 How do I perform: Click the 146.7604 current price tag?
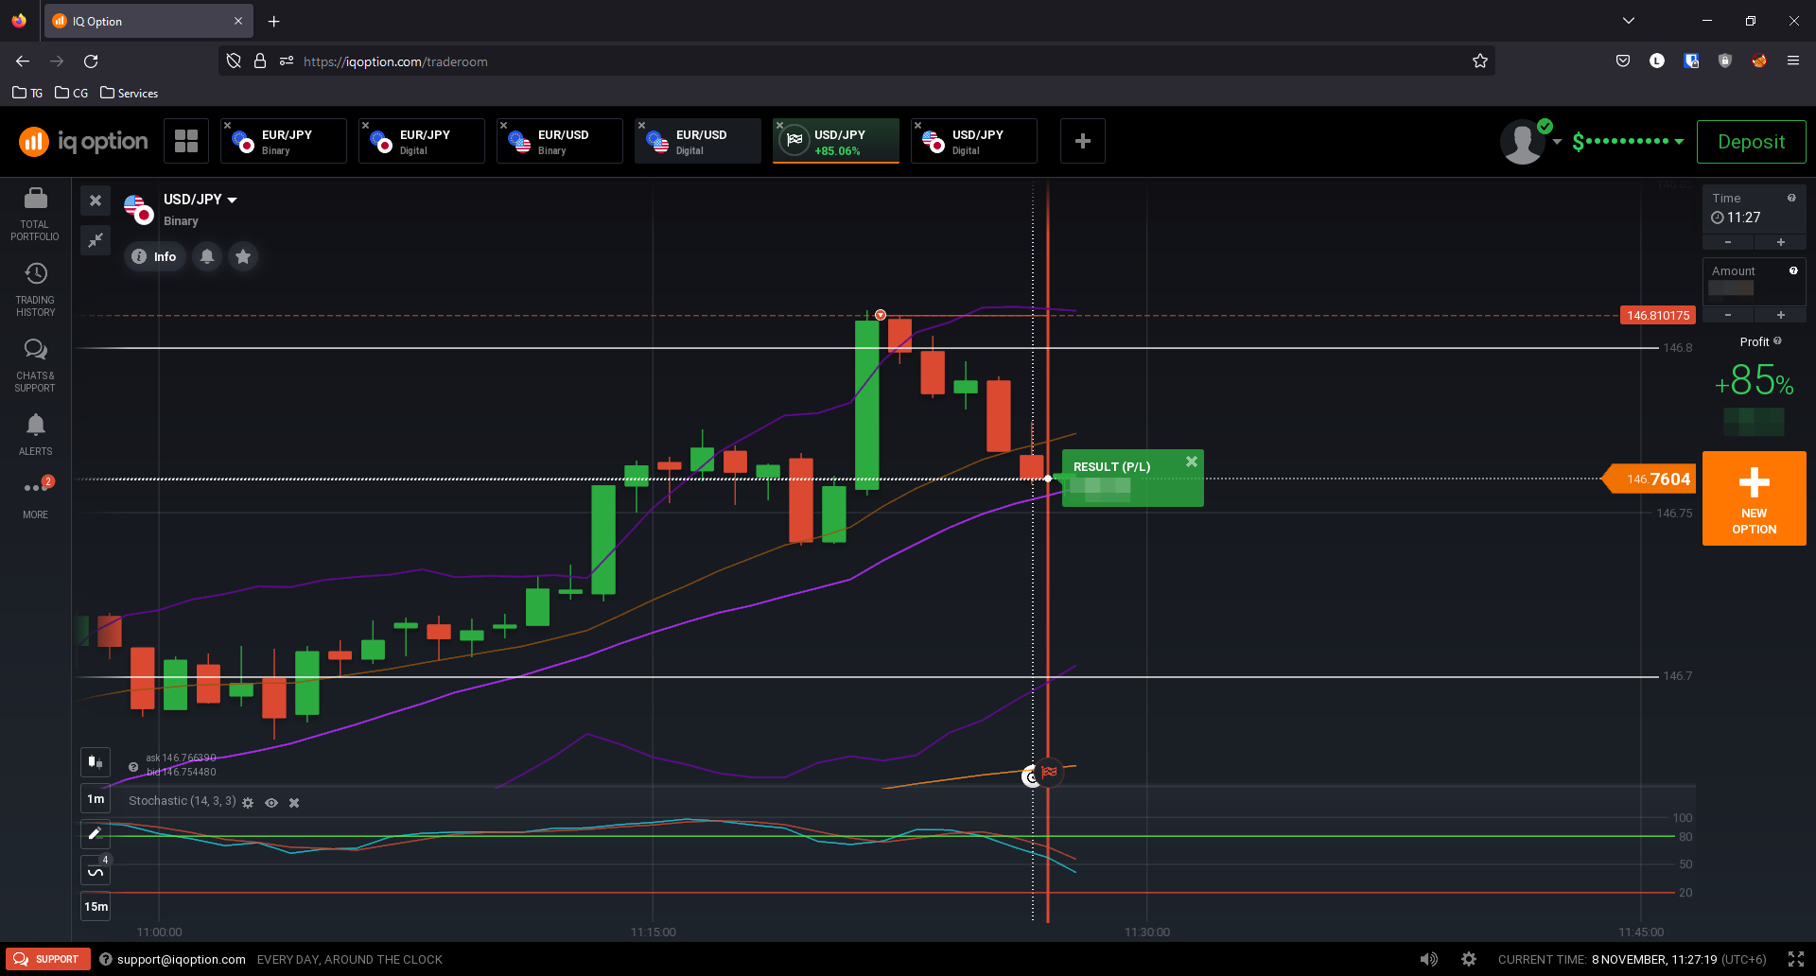[x=1649, y=479]
